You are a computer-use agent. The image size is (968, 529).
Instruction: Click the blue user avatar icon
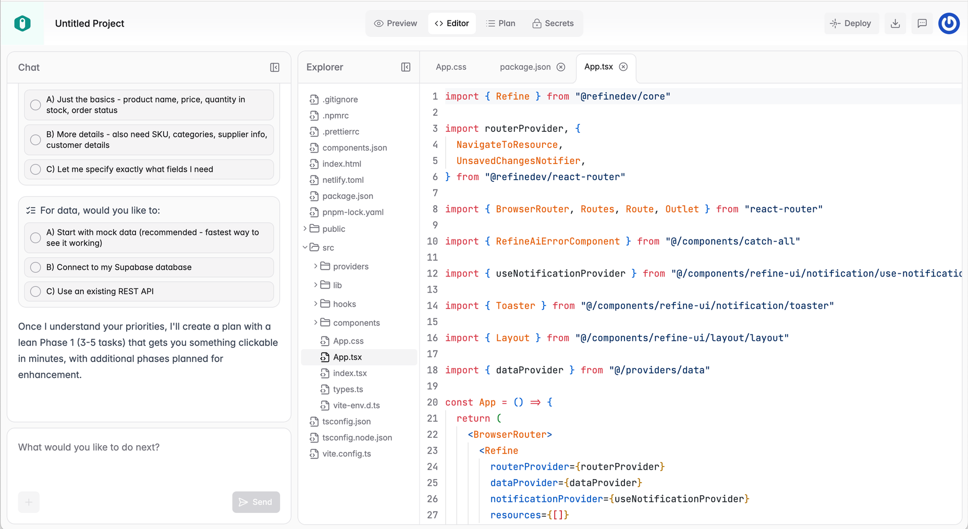(949, 23)
